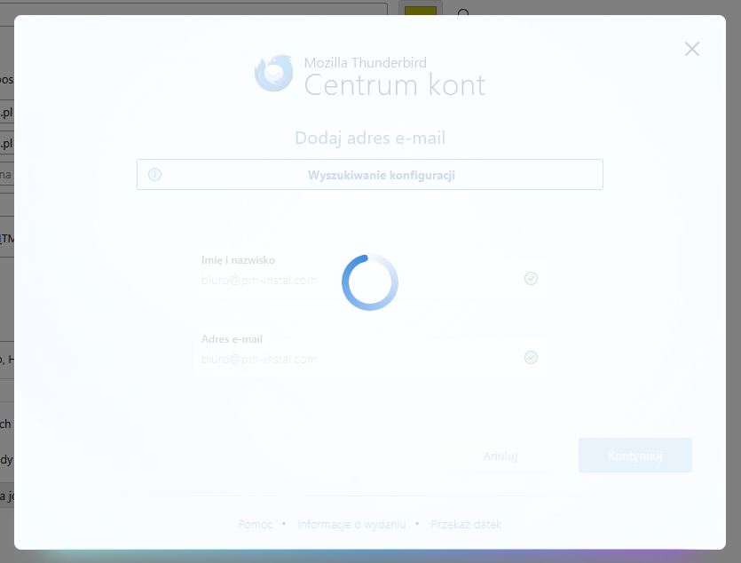Click the Mozilla Thunderbird label text
741x563 pixels.
[366, 62]
